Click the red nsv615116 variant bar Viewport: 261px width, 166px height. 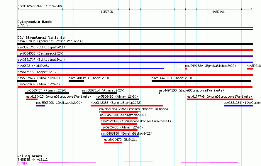click(x=135, y=75)
